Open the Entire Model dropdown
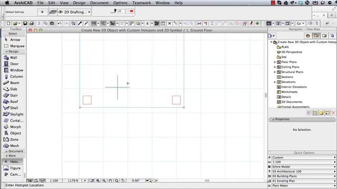The image size is (337, 189). pos(304,167)
